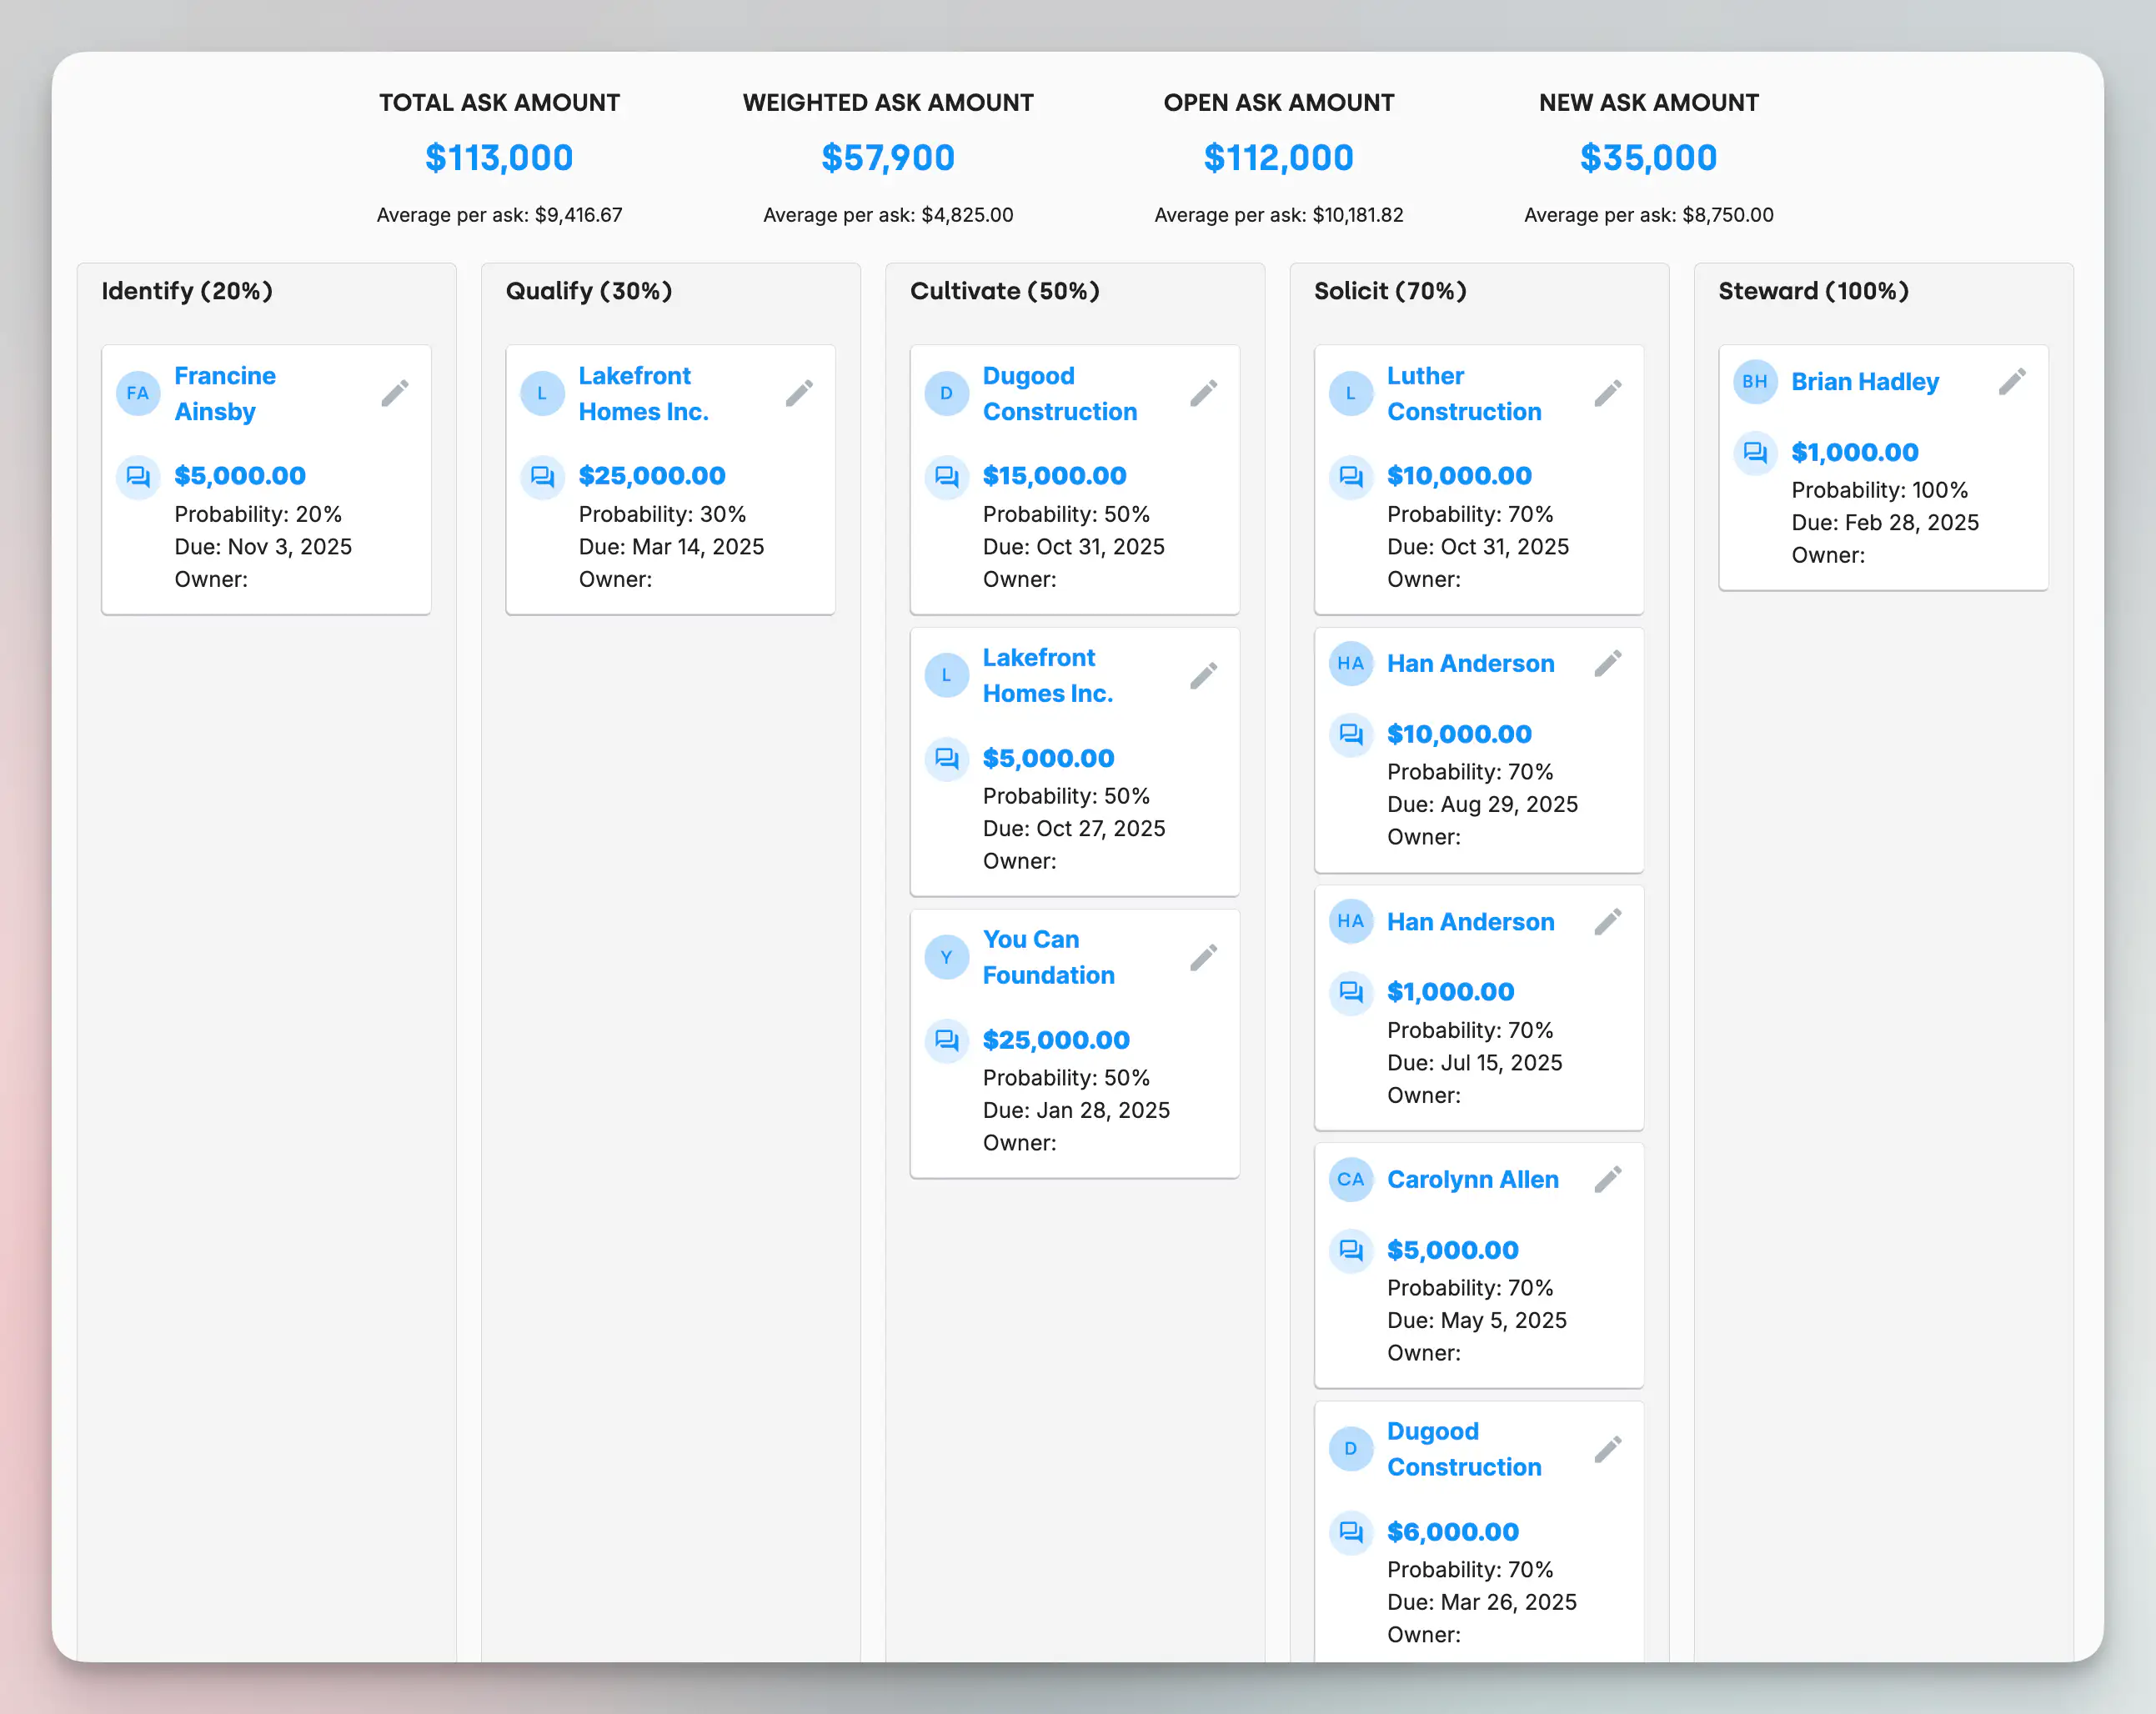Click the $35,000 new ask value

1648,157
